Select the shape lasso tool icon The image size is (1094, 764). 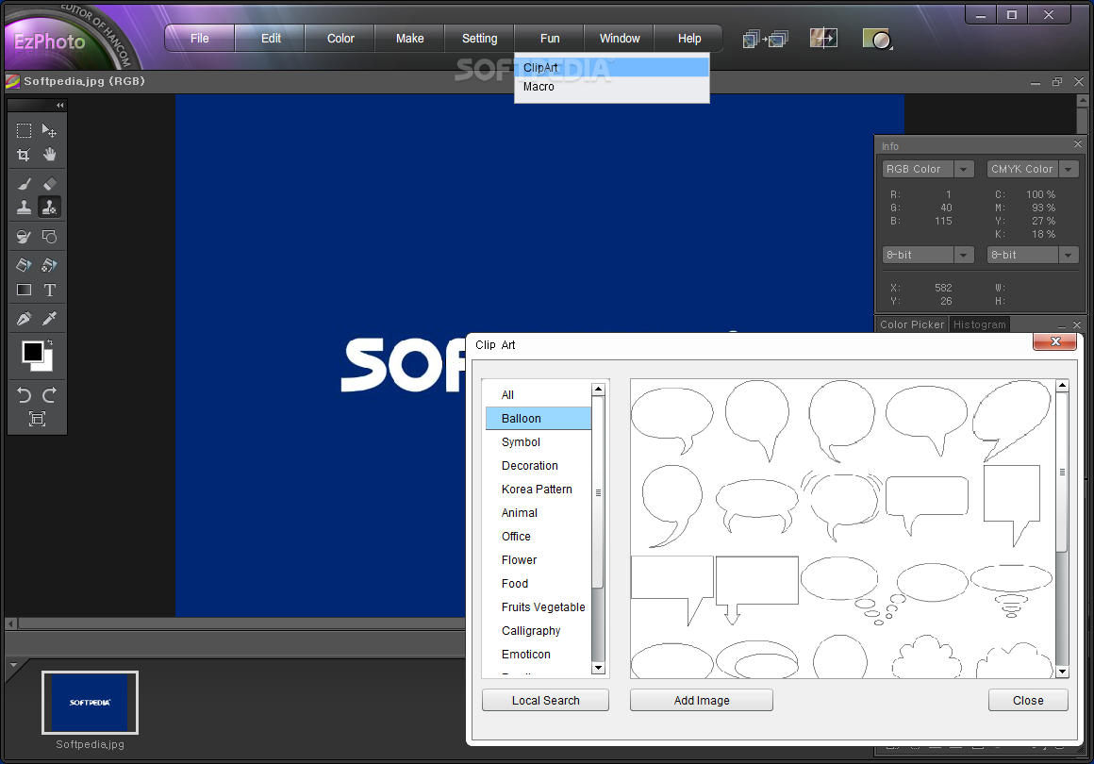click(x=50, y=237)
